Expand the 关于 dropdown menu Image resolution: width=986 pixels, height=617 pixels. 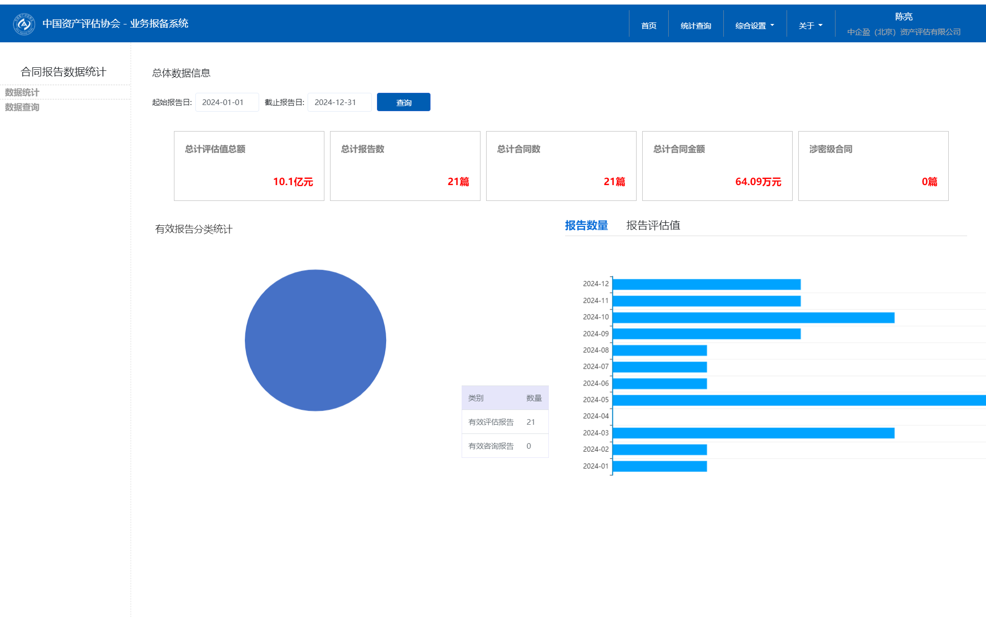(x=810, y=25)
